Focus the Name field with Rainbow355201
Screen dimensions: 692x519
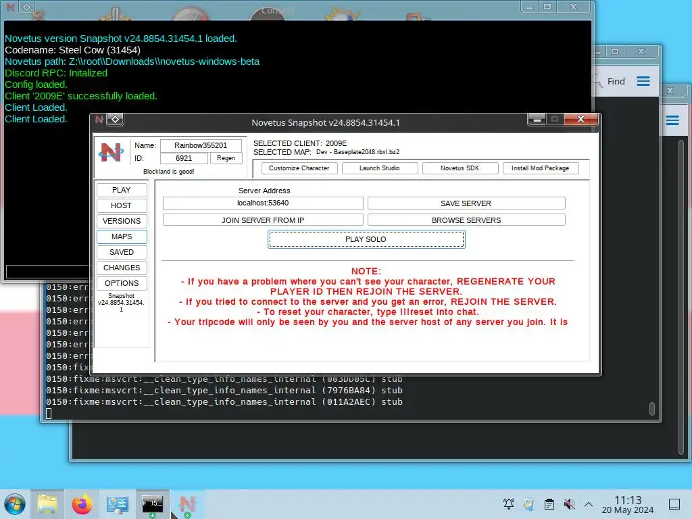[201, 145]
